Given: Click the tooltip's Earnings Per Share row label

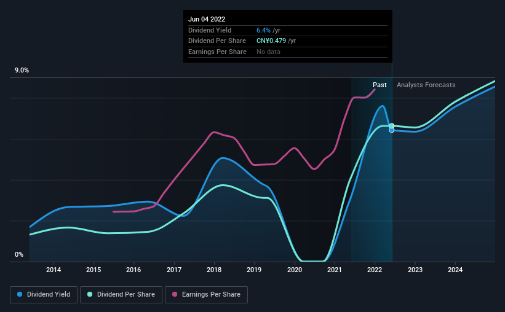Looking at the screenshot, I should [217, 52].
